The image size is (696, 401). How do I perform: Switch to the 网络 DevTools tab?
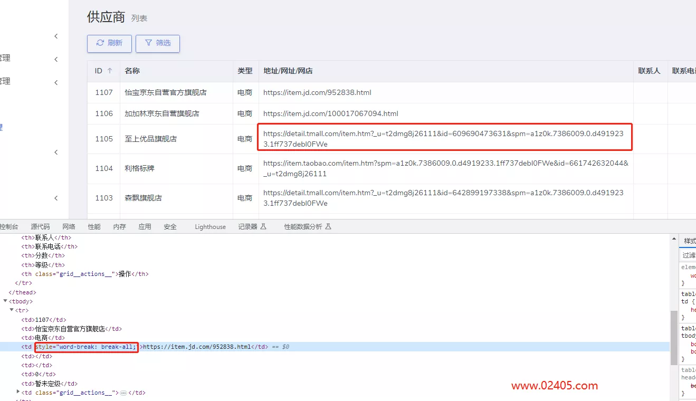69,227
